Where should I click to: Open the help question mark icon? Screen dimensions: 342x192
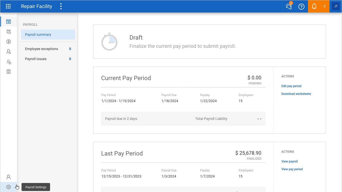pos(301,7)
